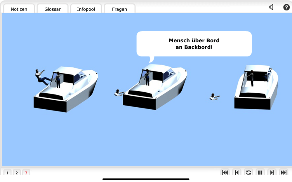Open help via the question mark icon

(x=286, y=7)
